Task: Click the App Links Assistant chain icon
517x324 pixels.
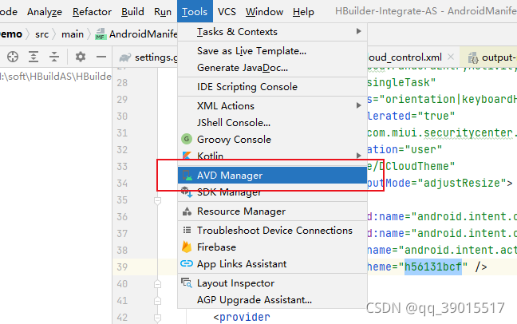Action: tap(187, 263)
